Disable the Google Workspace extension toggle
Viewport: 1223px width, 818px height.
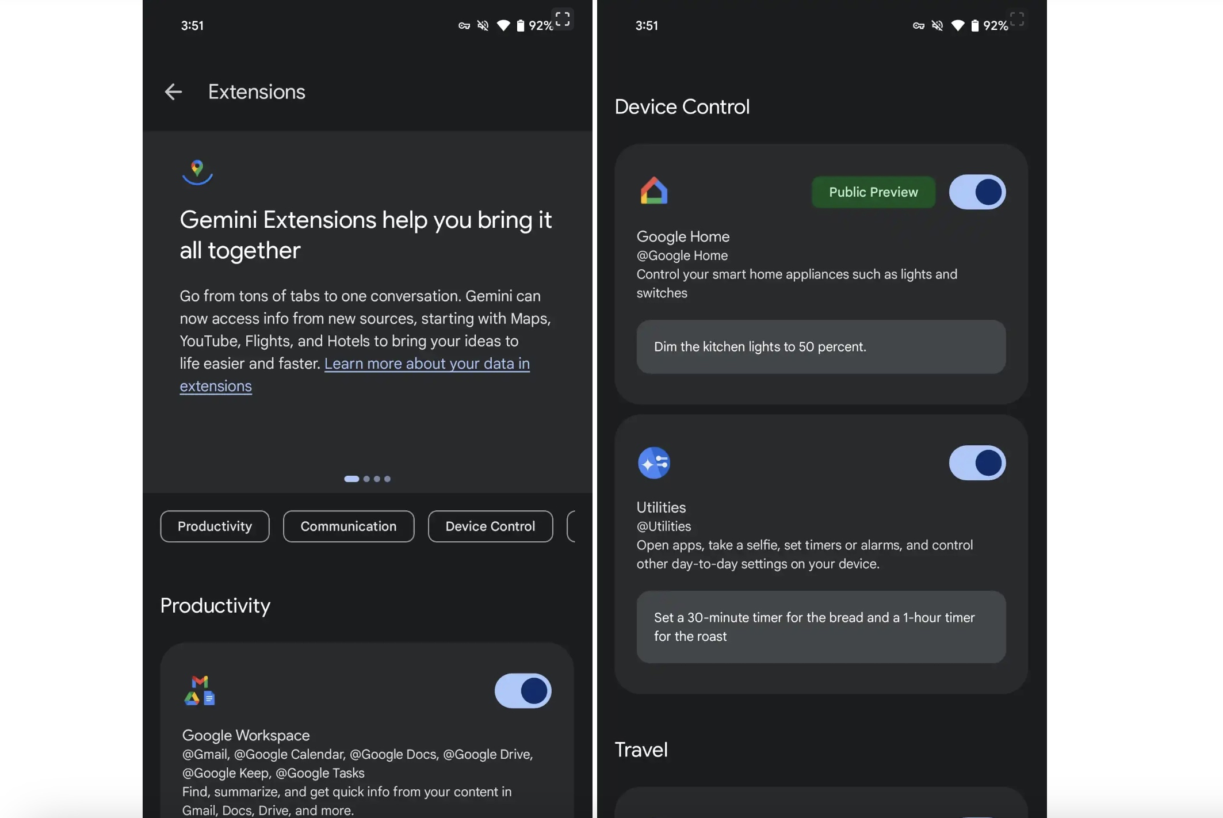523,690
